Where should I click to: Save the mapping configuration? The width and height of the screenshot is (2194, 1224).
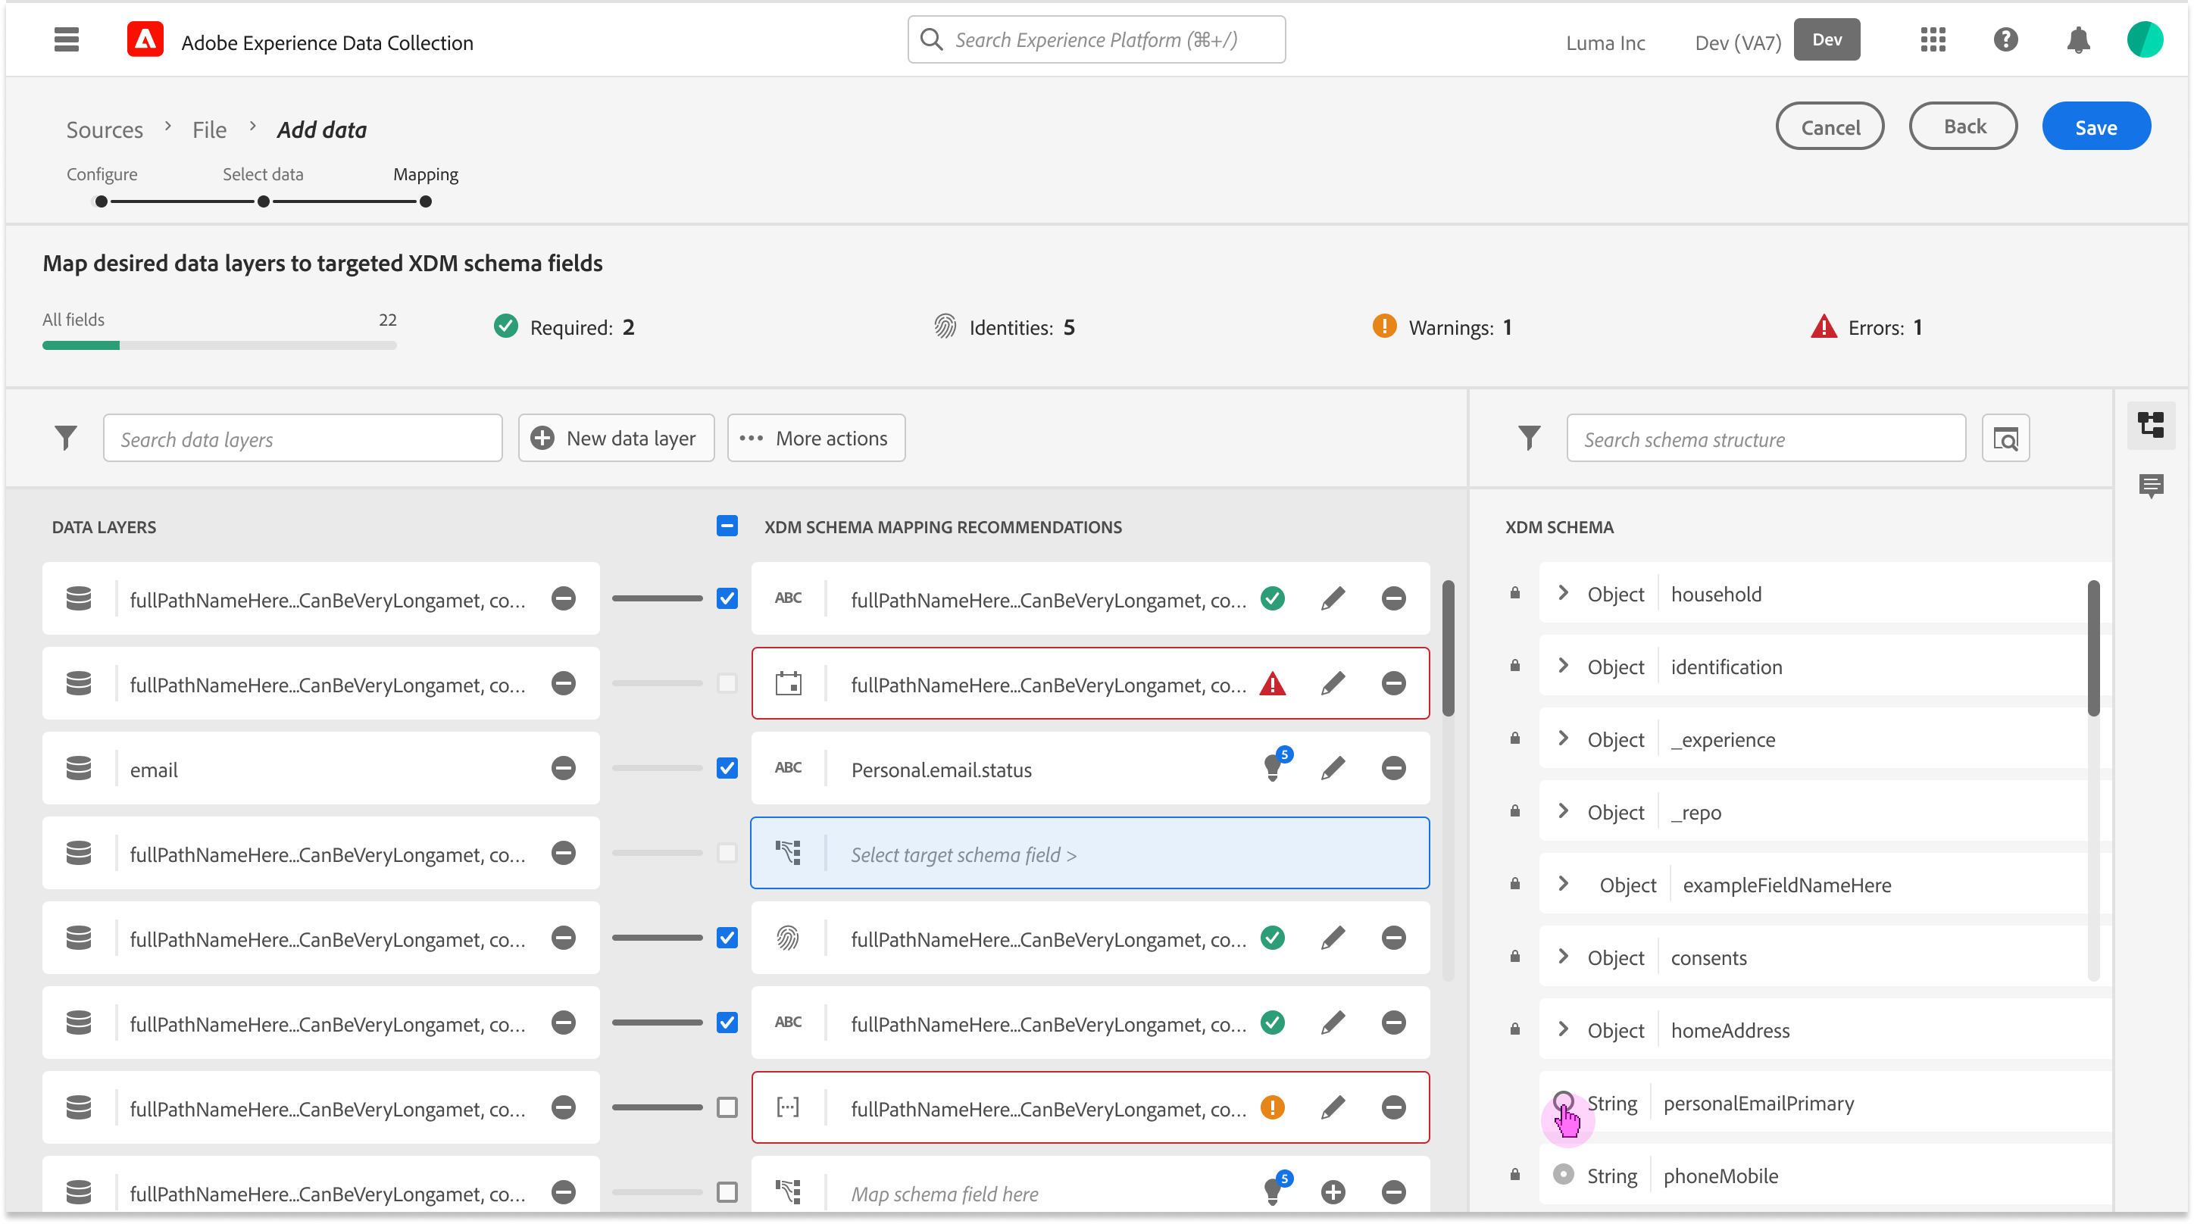(x=2096, y=125)
